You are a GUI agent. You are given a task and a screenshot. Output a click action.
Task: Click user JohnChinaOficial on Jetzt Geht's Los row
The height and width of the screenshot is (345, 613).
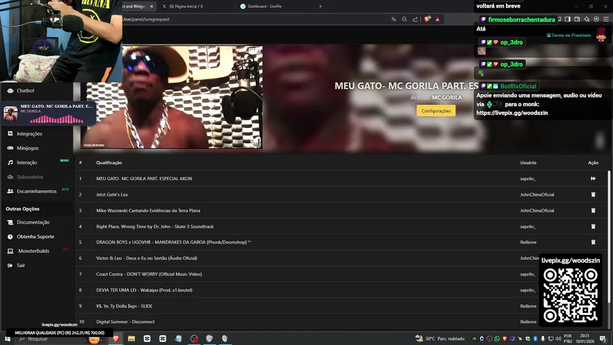tap(537, 195)
